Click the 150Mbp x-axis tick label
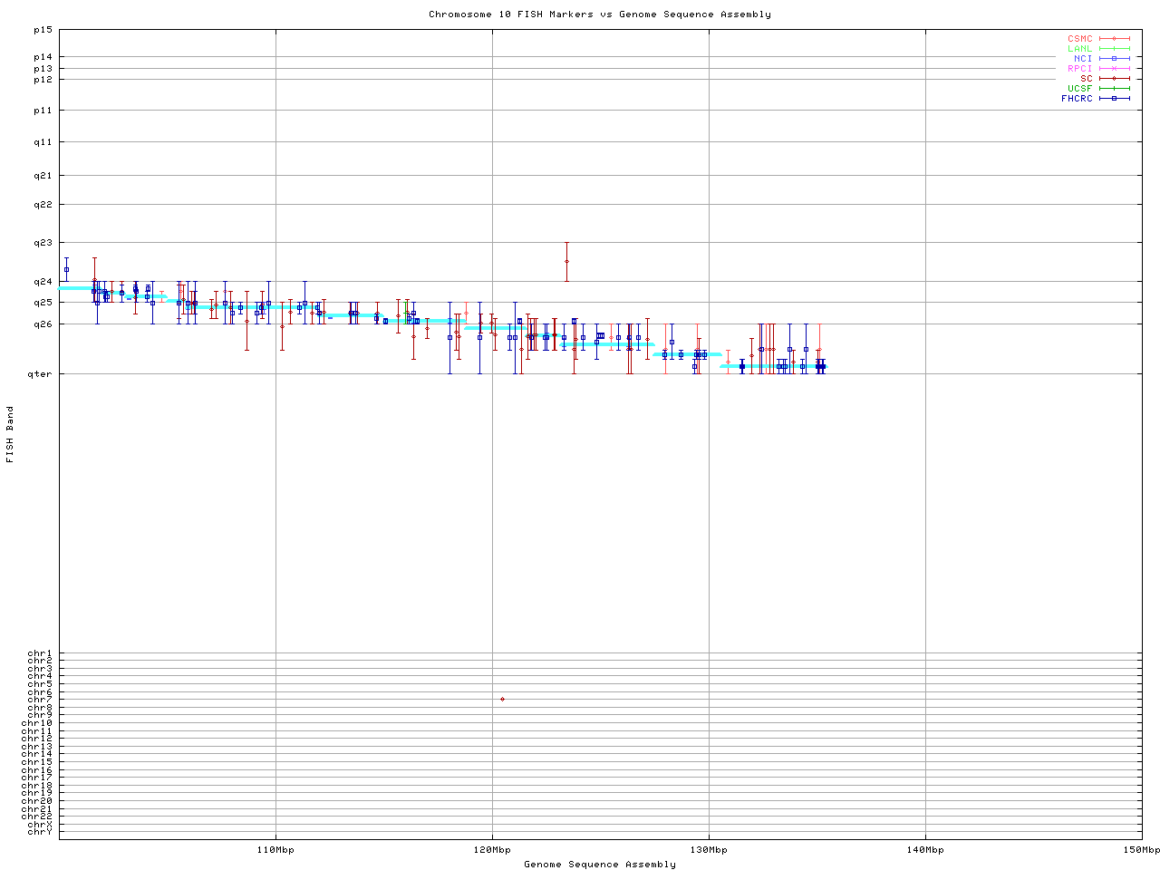This screenshot has height=870, width=1160. pos(1141,850)
